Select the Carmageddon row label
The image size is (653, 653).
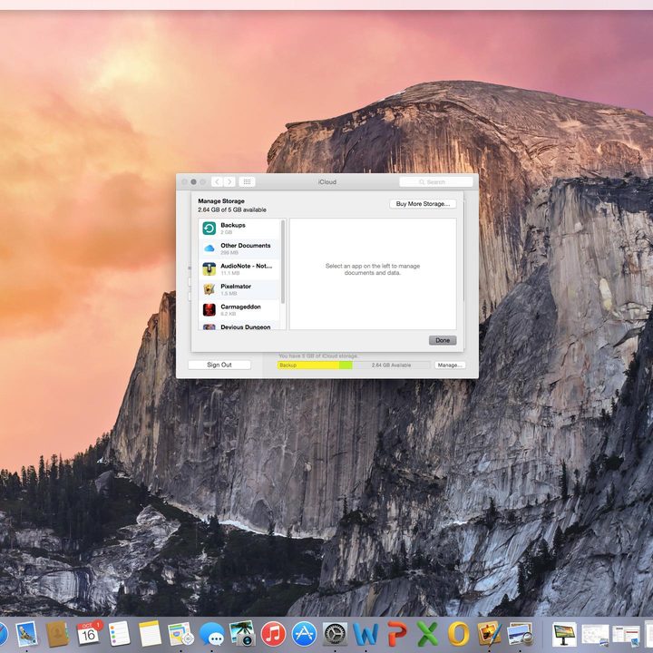240,307
